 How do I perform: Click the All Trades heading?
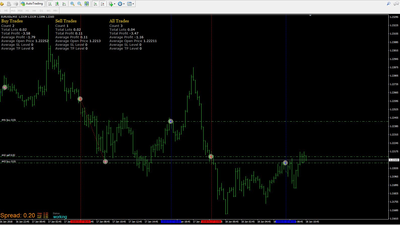click(119, 21)
